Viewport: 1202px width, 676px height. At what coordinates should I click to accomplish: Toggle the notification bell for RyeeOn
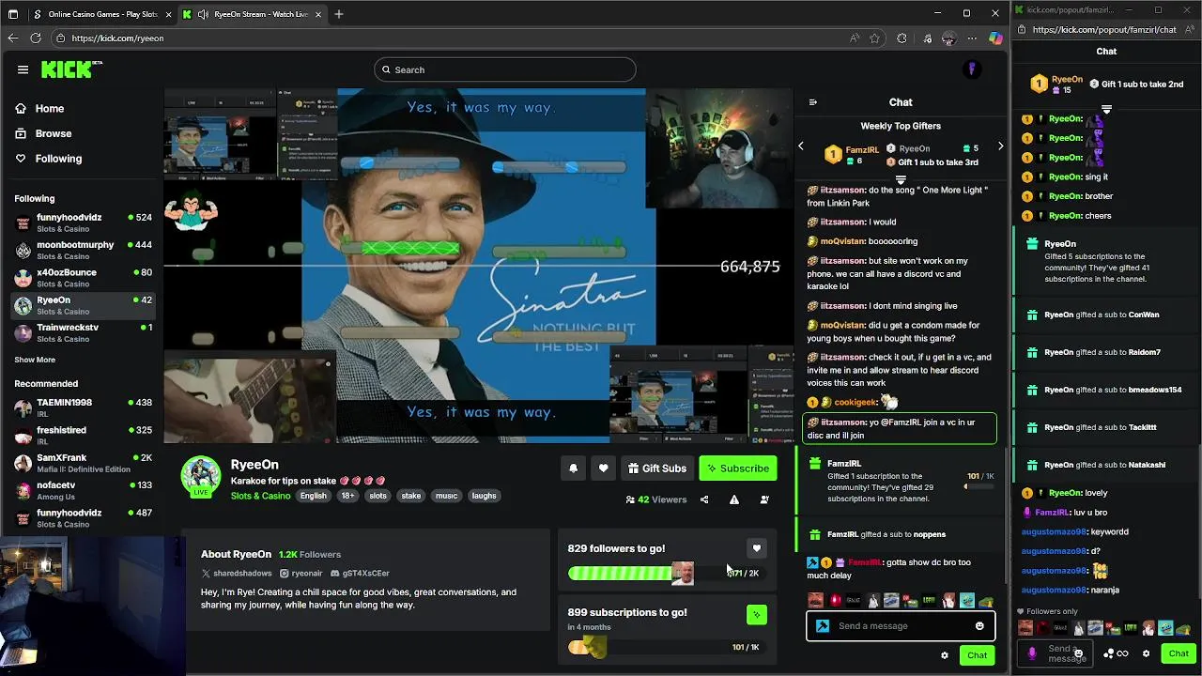[573, 469]
